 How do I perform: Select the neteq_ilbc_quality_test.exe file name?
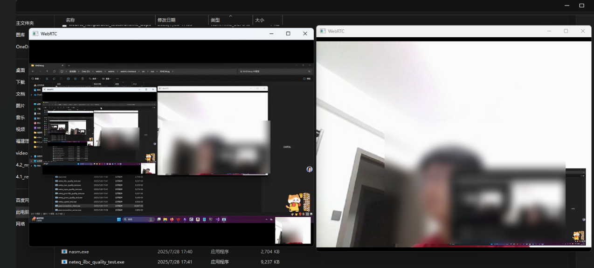[97, 262]
